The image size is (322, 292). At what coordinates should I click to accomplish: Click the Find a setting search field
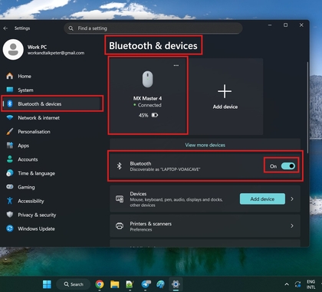(x=153, y=28)
